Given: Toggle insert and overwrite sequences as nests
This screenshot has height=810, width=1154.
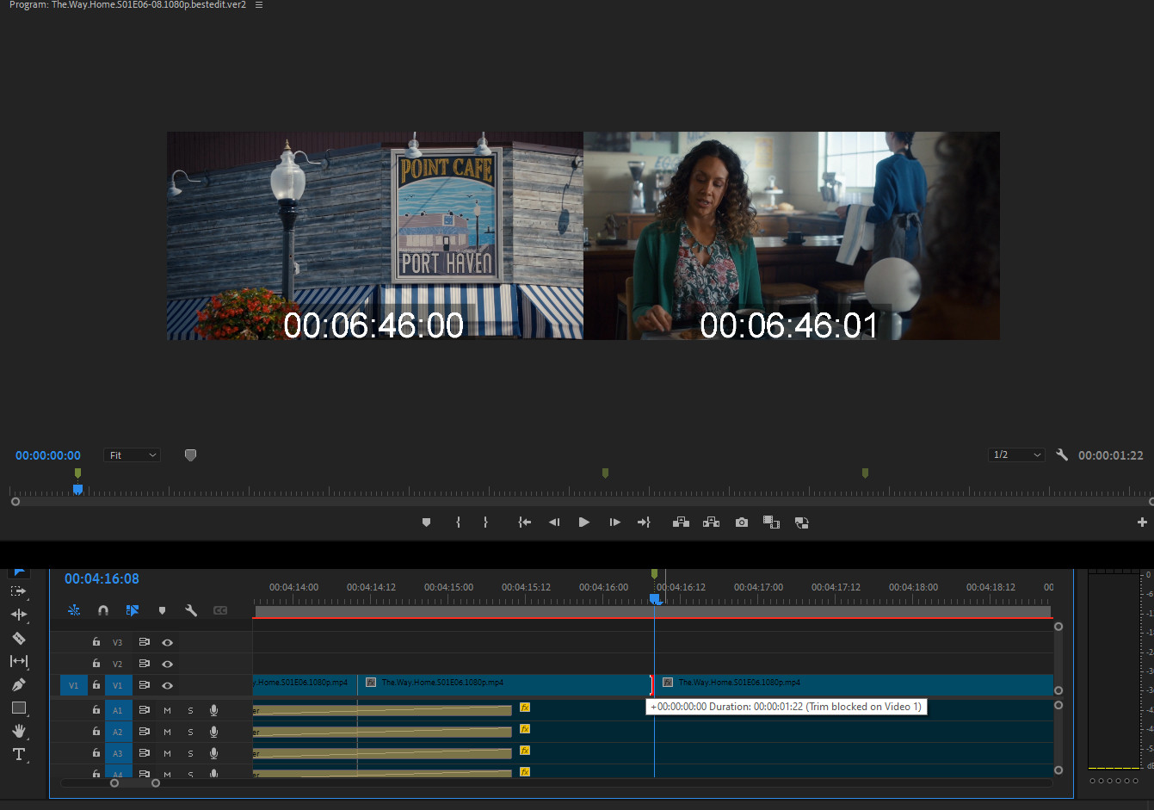Looking at the screenshot, I should pos(74,610).
